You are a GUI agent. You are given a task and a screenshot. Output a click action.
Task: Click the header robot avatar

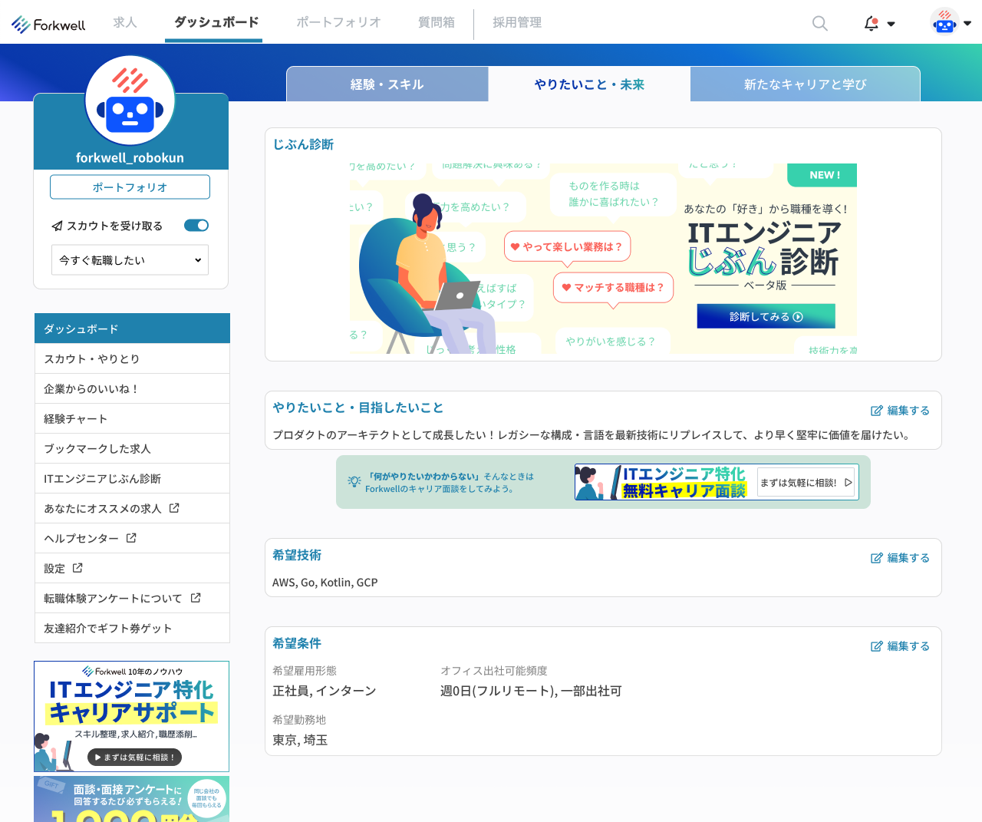pyautogui.click(x=944, y=22)
